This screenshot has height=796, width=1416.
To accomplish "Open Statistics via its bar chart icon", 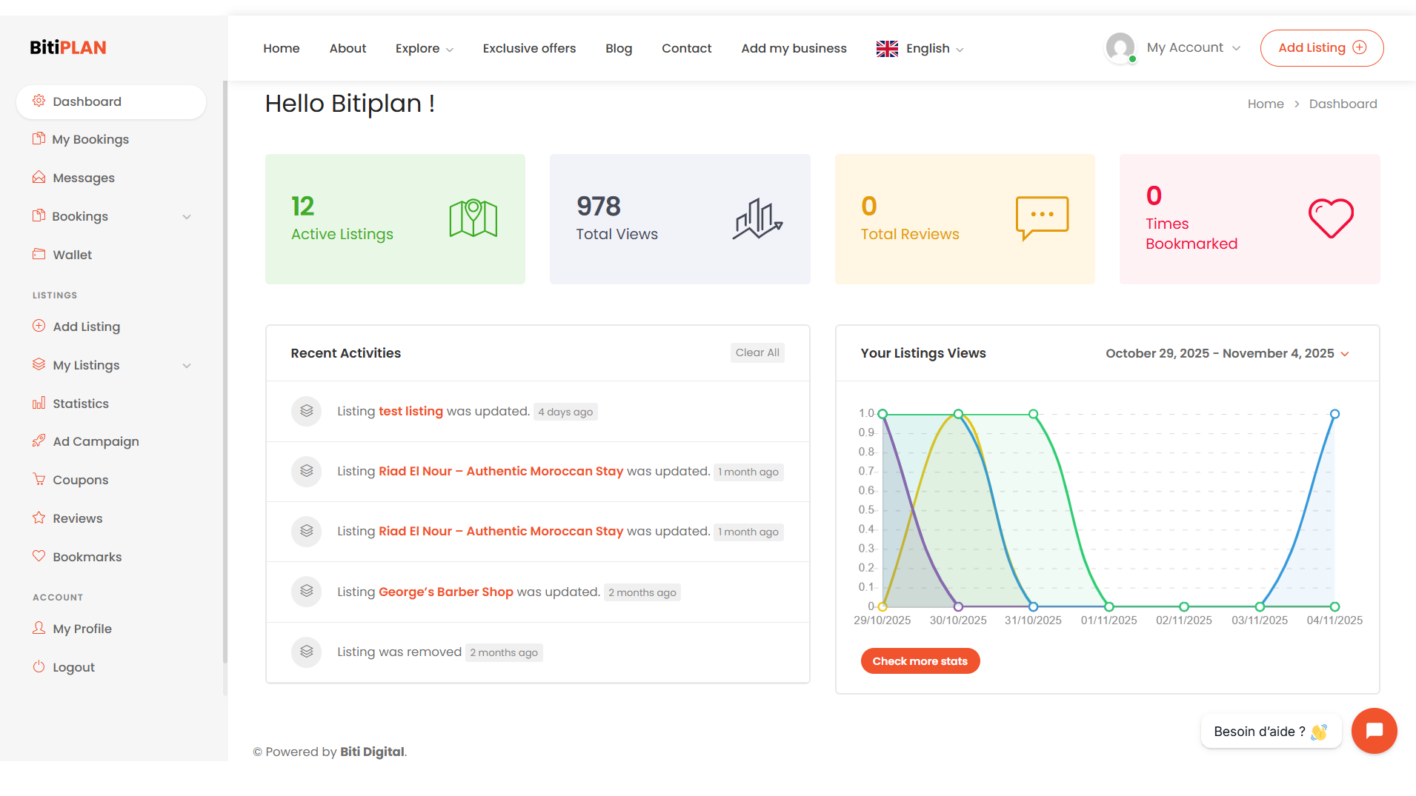I will (x=39, y=403).
